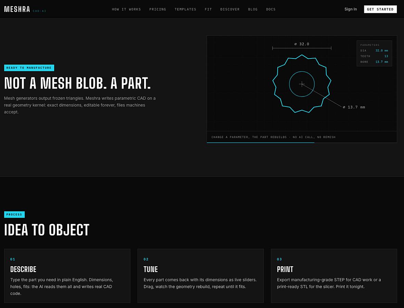
Task: Click the Ready to Manufacture badge
Action: pos(29,68)
